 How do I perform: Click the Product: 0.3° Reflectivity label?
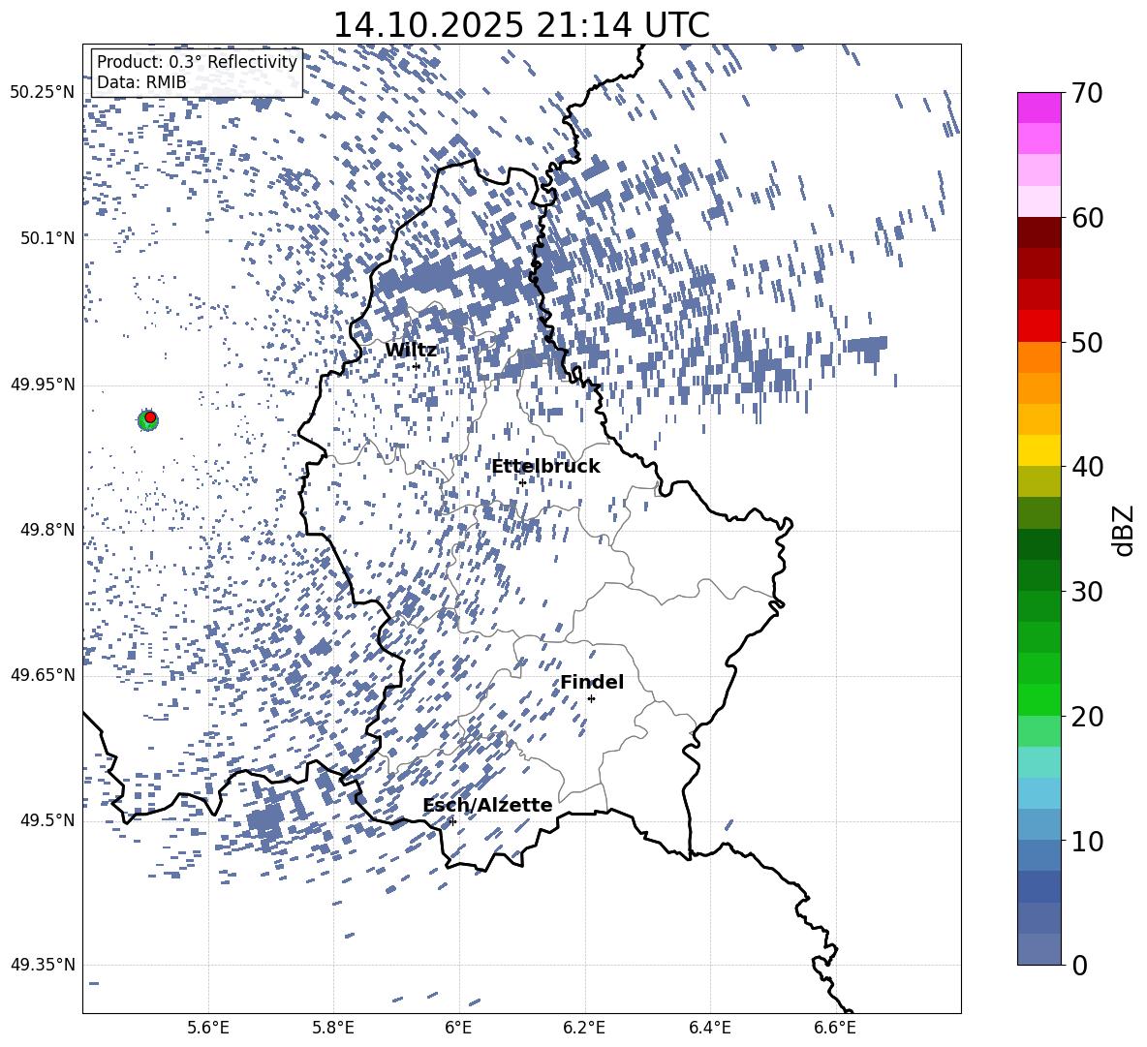197,62
